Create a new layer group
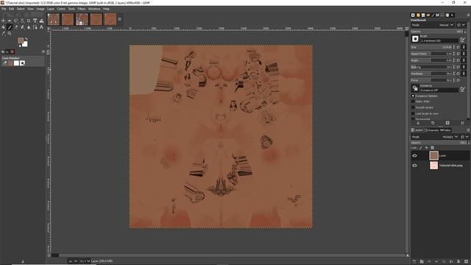471x265 pixels. click(422, 262)
